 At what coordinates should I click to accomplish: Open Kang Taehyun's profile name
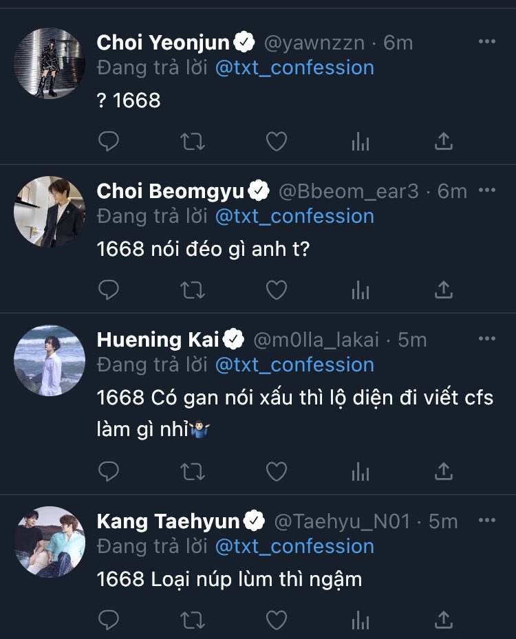(x=168, y=521)
